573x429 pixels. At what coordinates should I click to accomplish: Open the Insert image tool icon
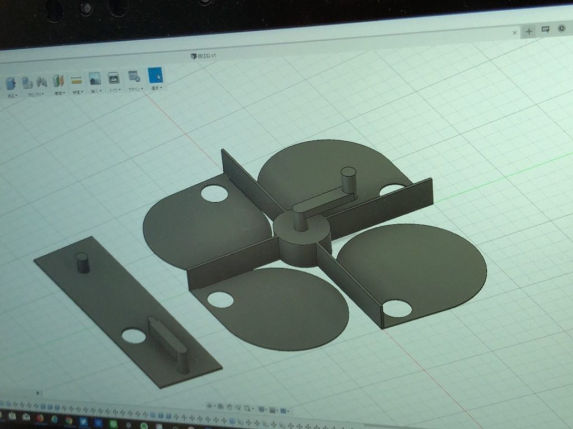tap(95, 79)
